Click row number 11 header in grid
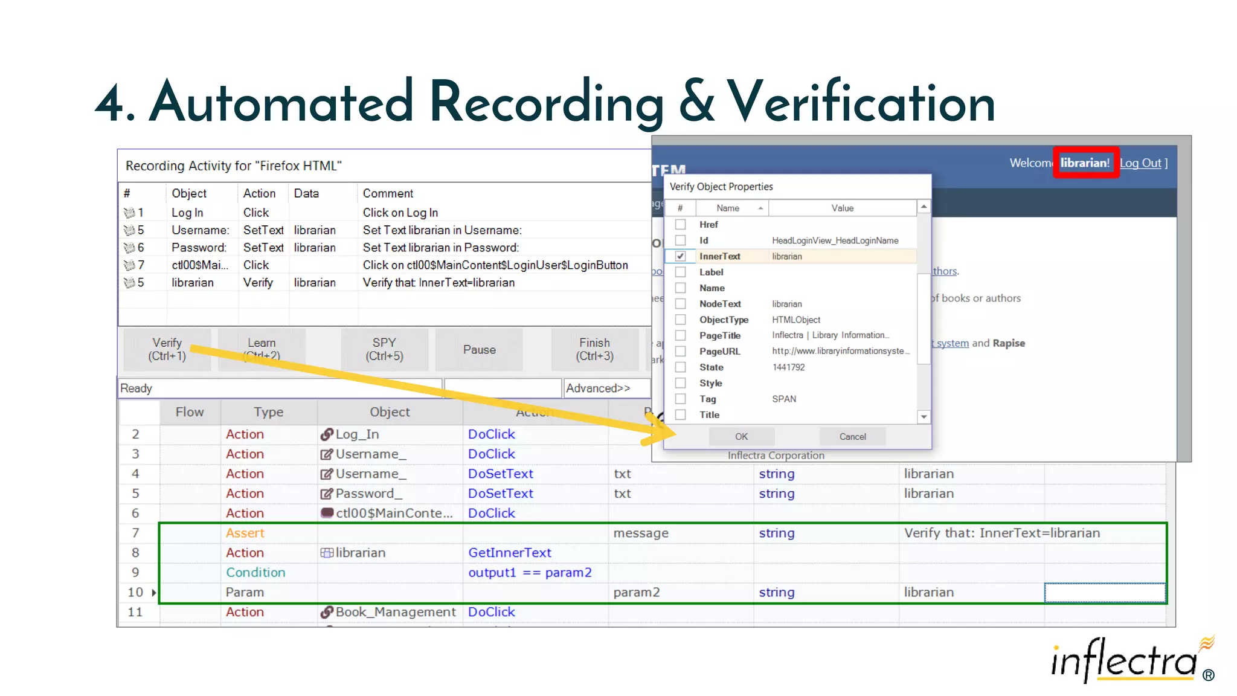 (135, 612)
